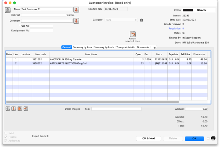The image size is (220, 147).
Task: Select the Summary by Batch tab
Action: pos(104,47)
